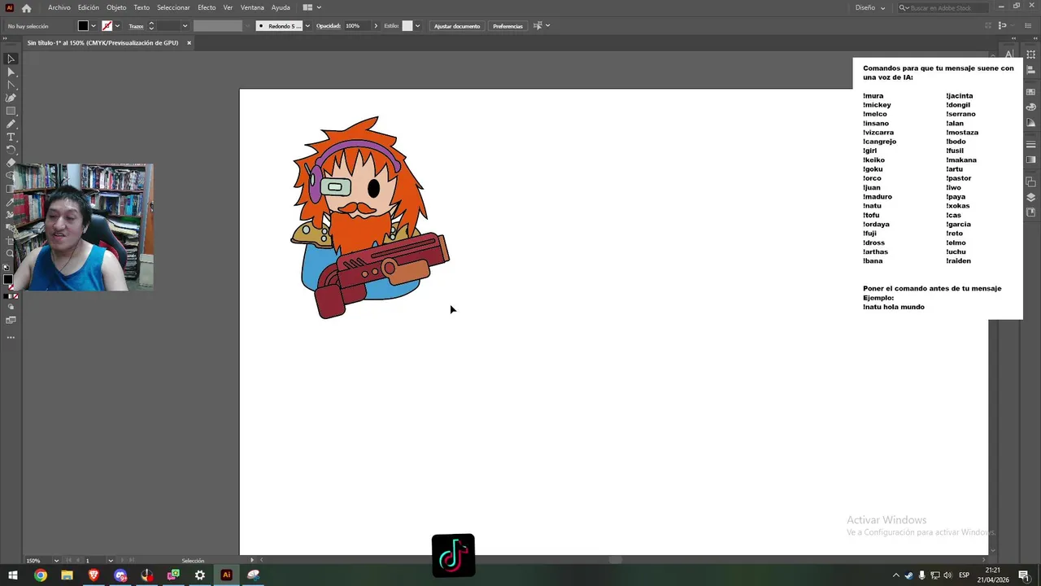The height and width of the screenshot is (586, 1041).
Task: Open the Ventana menu
Action: pyautogui.click(x=252, y=7)
